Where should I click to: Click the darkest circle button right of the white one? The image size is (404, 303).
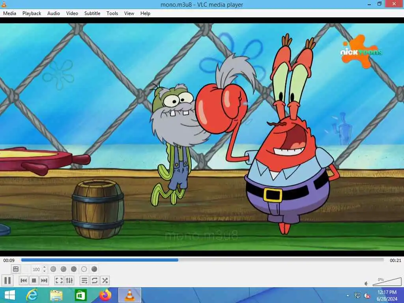tap(94, 269)
